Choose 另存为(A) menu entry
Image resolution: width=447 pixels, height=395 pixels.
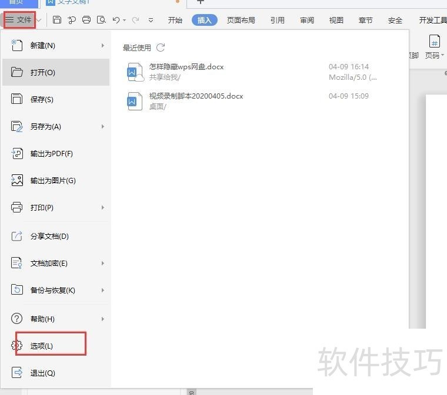tap(56, 126)
